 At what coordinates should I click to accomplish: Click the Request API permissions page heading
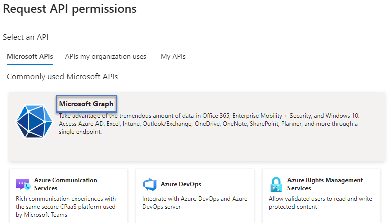click(70, 9)
